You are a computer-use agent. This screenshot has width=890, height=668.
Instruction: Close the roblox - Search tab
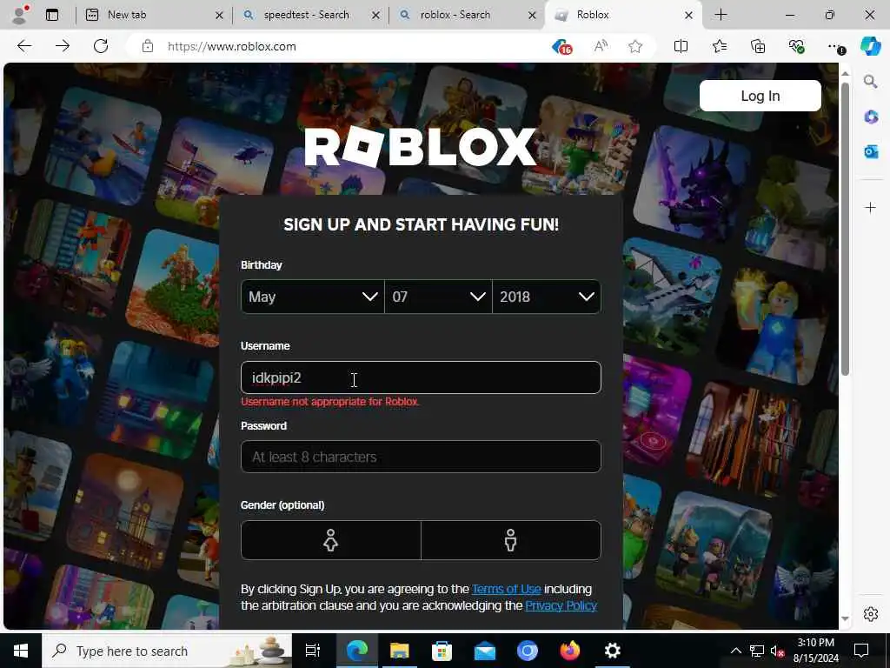click(532, 16)
